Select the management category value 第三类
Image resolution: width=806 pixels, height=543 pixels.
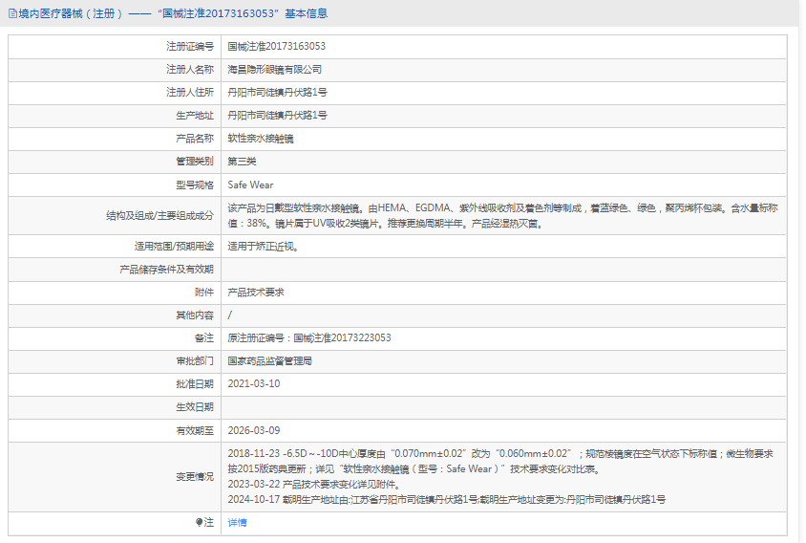point(242,162)
